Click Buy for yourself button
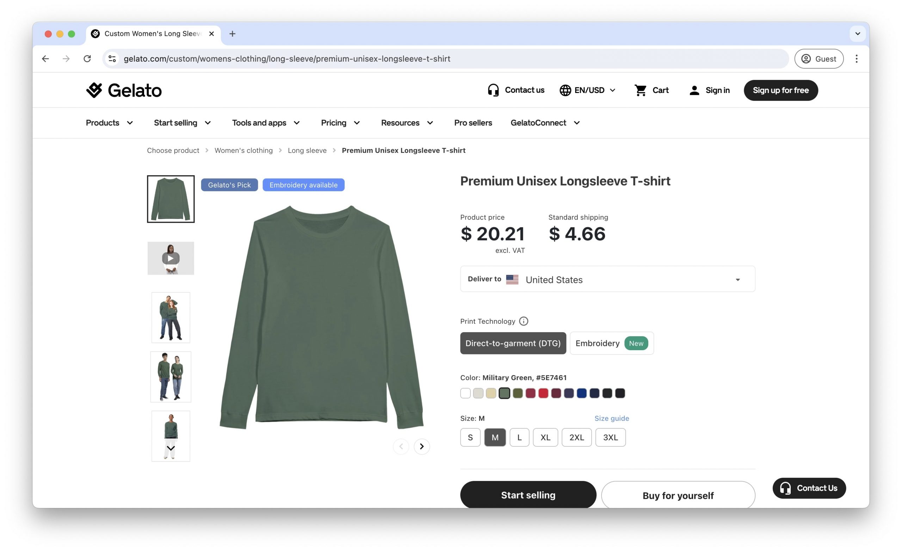This screenshot has width=902, height=551. [678, 495]
